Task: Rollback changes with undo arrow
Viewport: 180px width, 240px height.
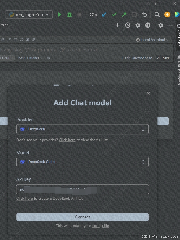Action: coord(144,15)
